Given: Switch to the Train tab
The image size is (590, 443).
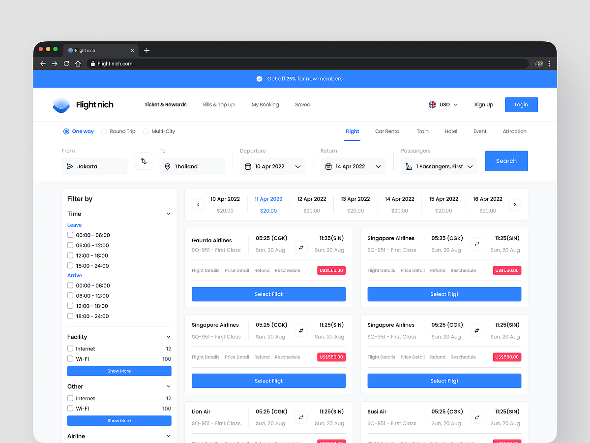Looking at the screenshot, I should pos(423,131).
